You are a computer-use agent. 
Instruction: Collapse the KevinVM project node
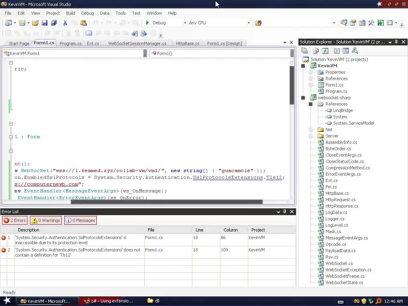pos(303,66)
